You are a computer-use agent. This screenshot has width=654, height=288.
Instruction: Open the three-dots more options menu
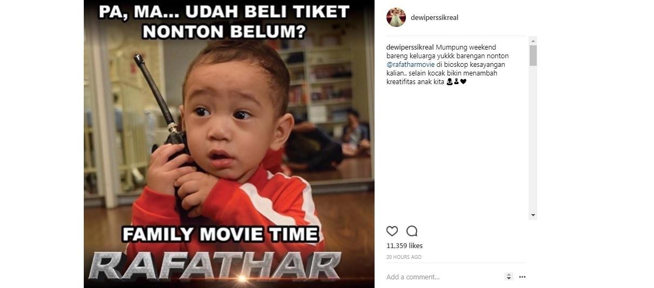[x=522, y=277]
